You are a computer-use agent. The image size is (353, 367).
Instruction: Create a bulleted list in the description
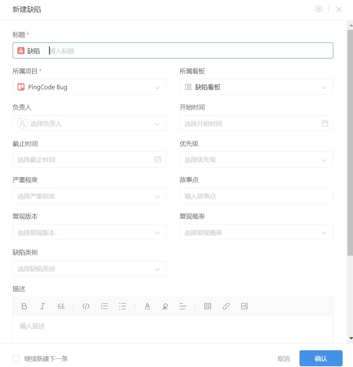point(123,306)
